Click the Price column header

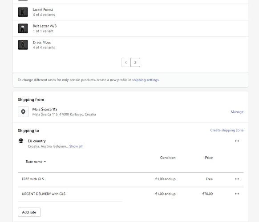[x=209, y=158]
